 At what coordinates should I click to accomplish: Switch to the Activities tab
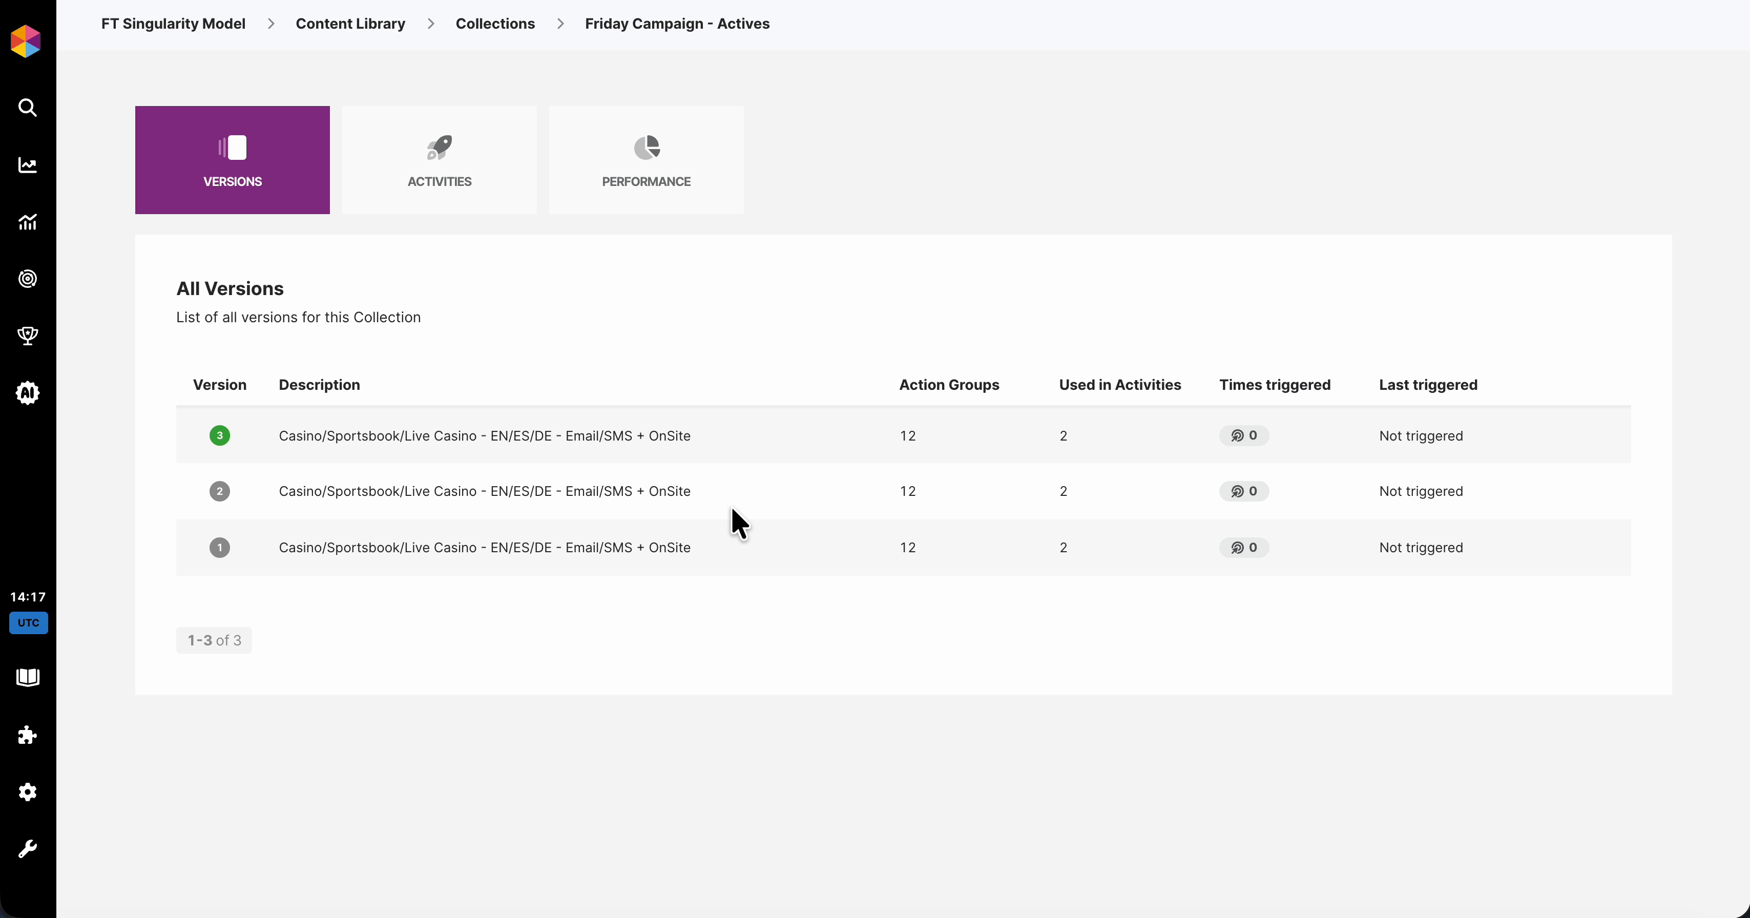point(439,160)
